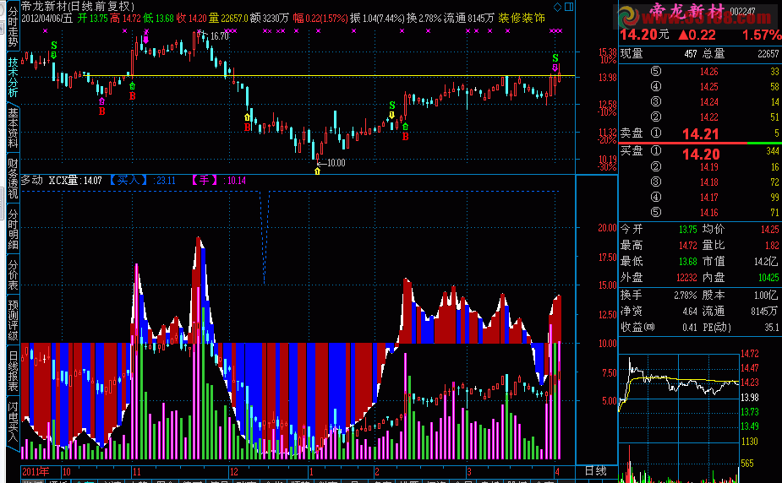Open the 分时走势 side tab
782x483 pixels.
coord(13,26)
